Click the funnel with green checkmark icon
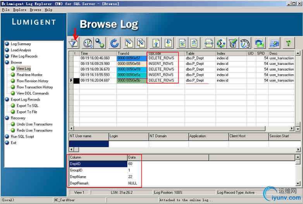 (233, 43)
